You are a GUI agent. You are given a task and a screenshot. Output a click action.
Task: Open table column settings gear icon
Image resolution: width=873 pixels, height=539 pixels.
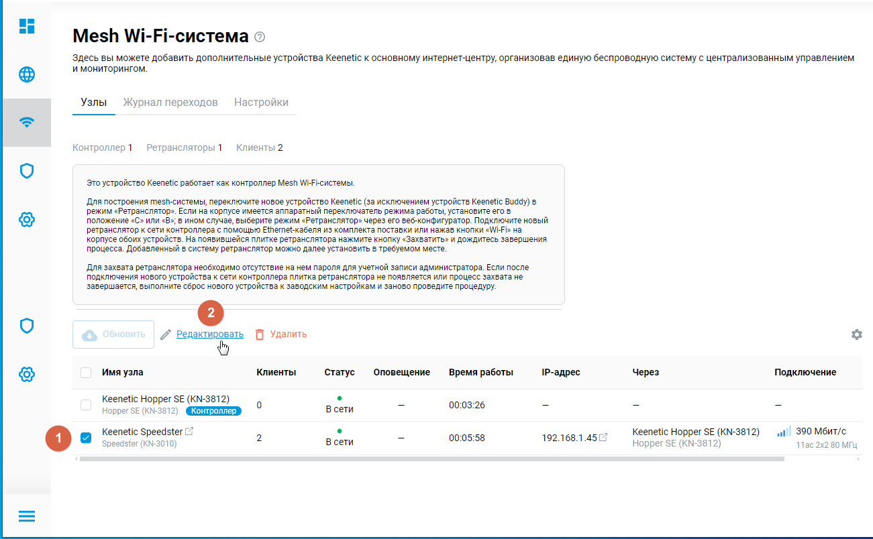(x=857, y=335)
